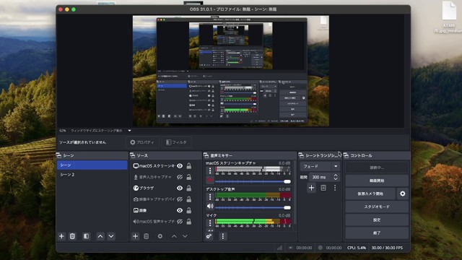
Task: Select シーン 2 in the scene list
Action: pos(92,175)
